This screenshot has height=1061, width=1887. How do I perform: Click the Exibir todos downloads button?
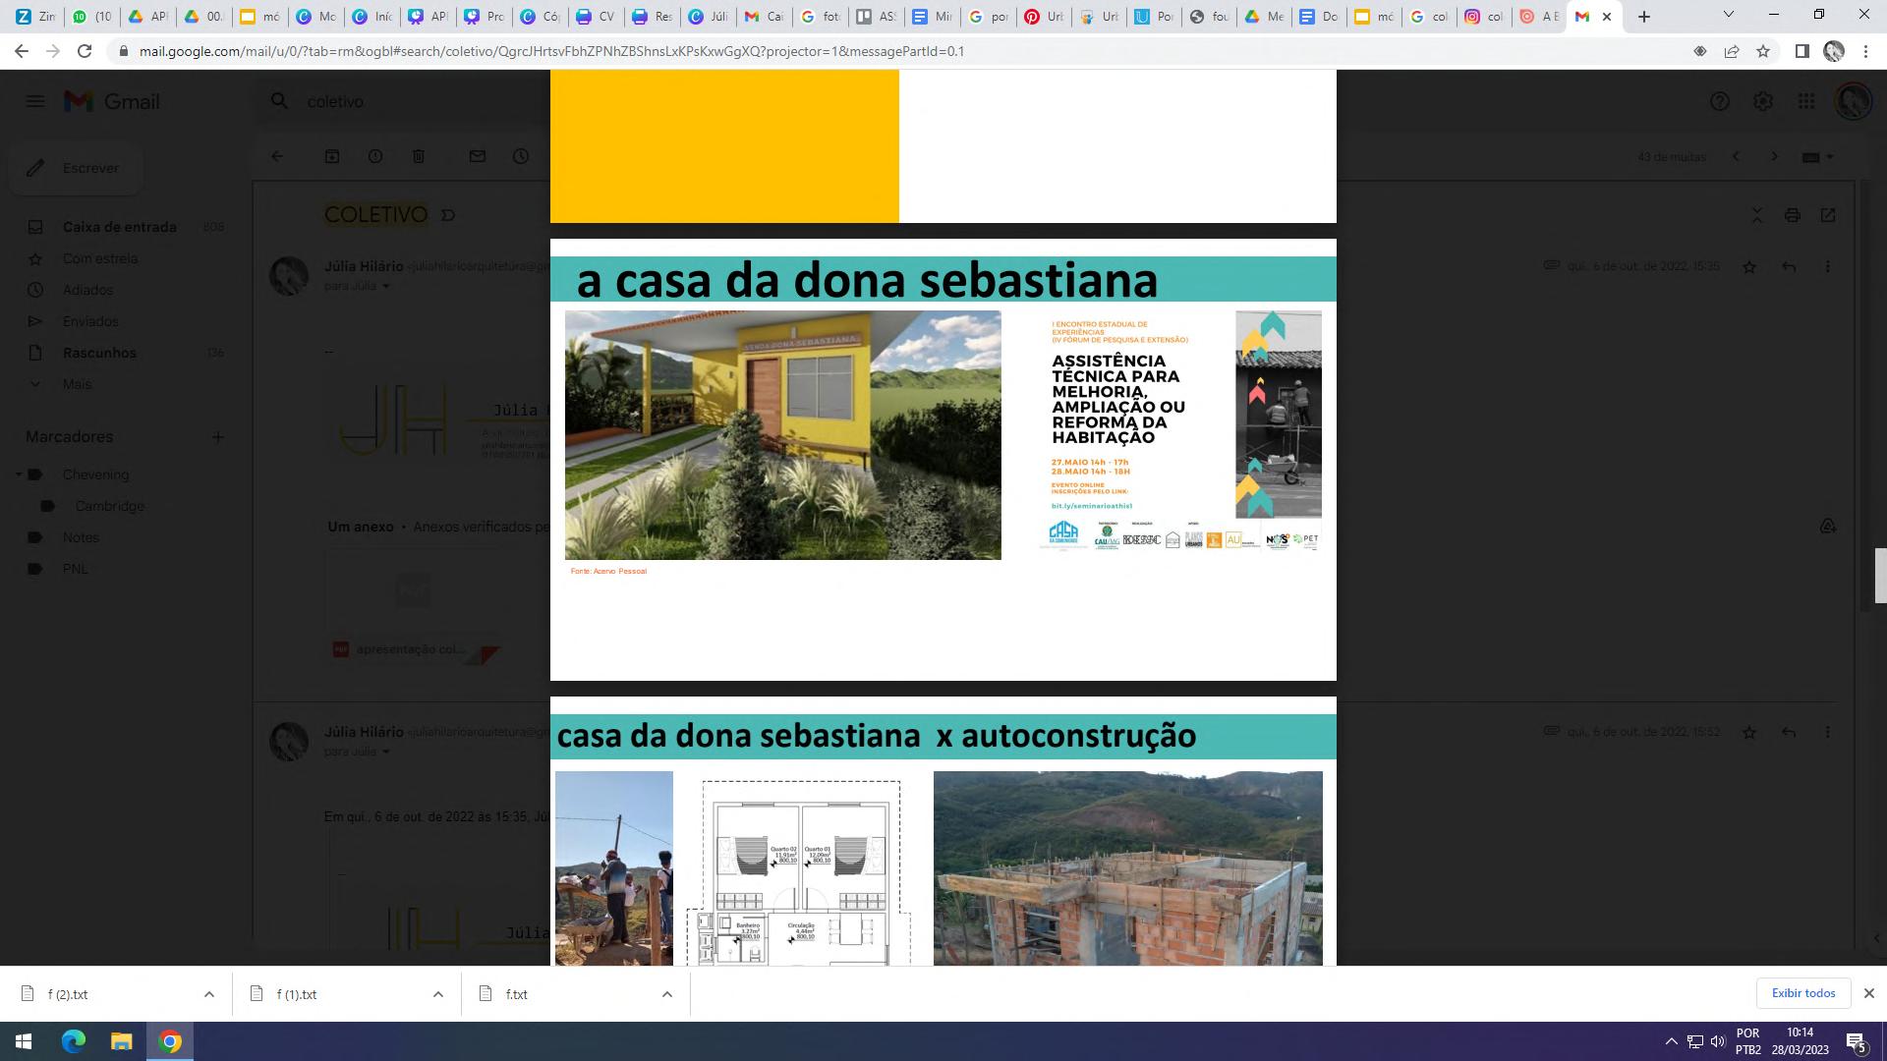(1802, 993)
